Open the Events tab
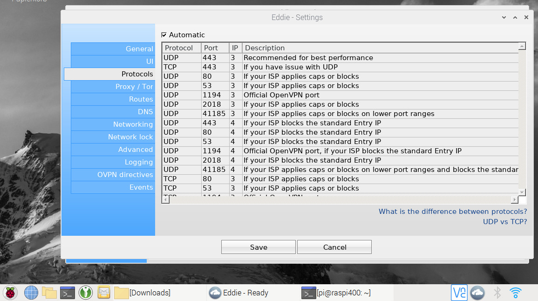 pyautogui.click(x=113, y=187)
